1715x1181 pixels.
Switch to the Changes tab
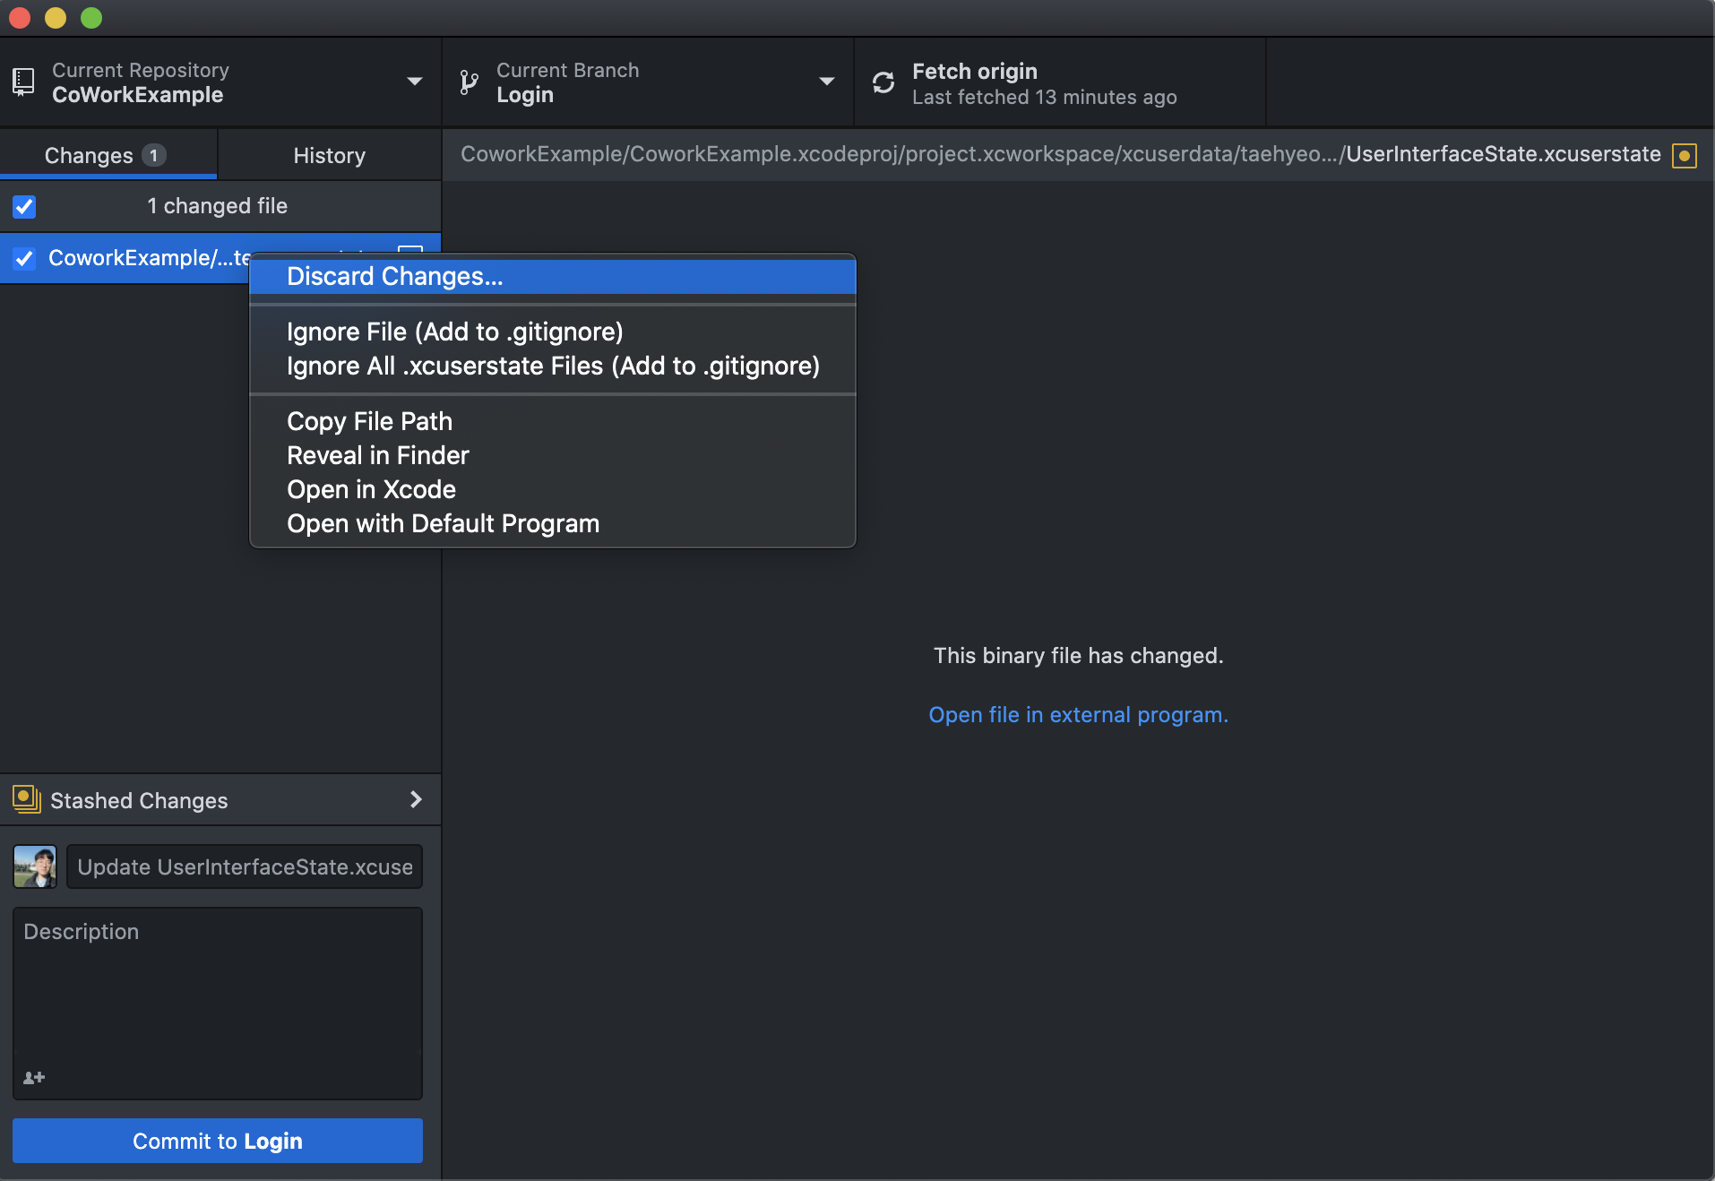(108, 155)
